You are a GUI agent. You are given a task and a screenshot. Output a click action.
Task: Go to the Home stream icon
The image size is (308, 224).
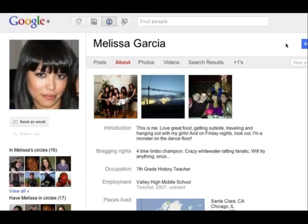click(x=79, y=21)
